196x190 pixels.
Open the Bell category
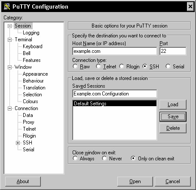pyautogui.click(x=27, y=53)
